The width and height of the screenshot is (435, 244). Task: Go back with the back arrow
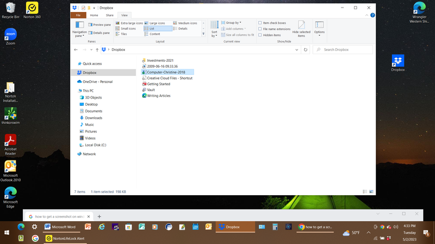click(x=76, y=50)
